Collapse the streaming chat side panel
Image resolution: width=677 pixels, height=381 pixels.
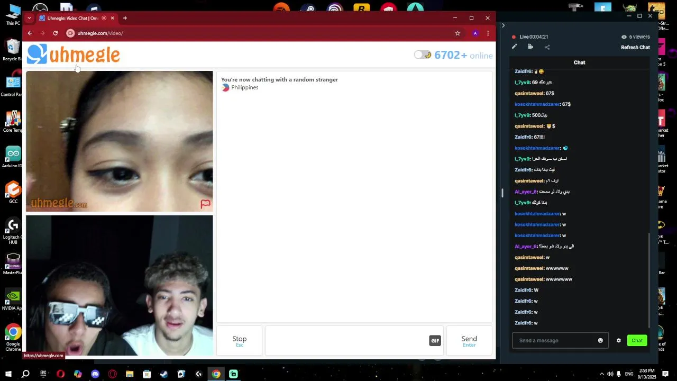[503, 25]
